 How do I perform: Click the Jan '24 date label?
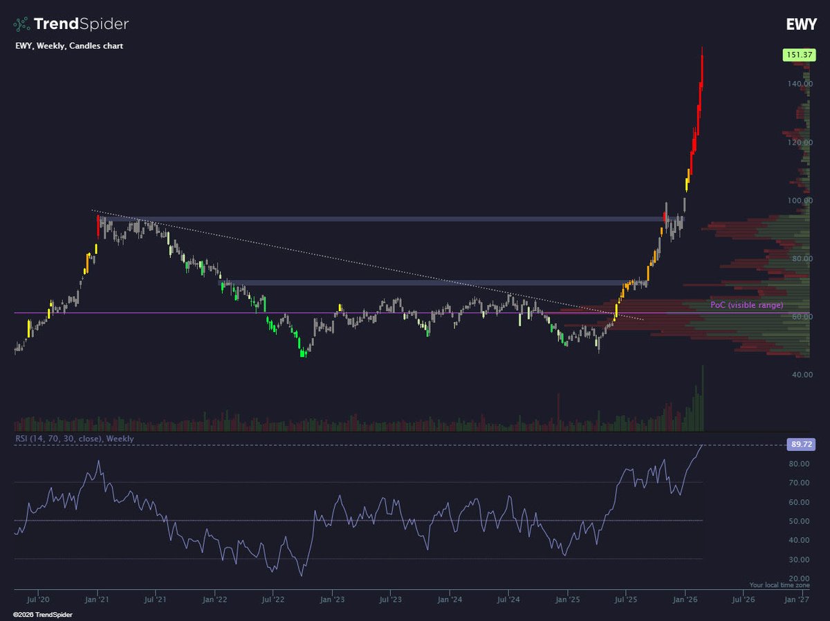[x=450, y=601]
